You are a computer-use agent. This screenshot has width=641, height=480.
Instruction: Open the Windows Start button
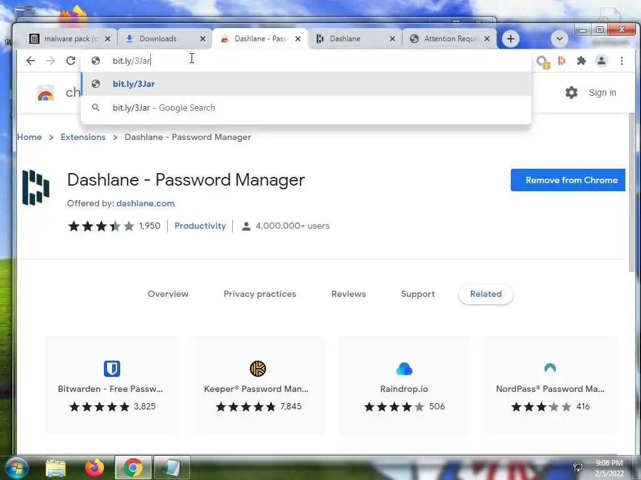click(16, 467)
